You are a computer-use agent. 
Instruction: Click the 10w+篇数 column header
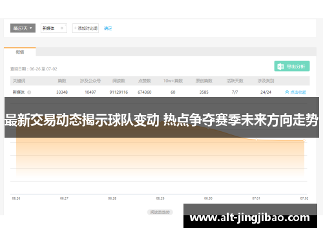pyautogui.click(x=173, y=81)
